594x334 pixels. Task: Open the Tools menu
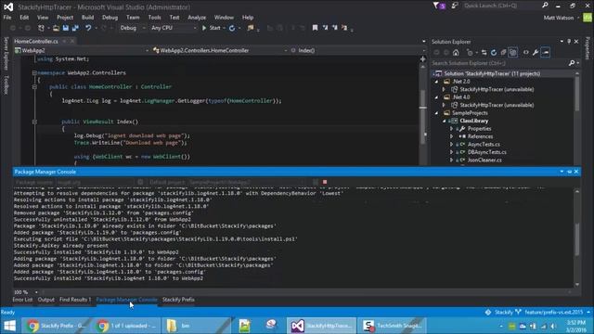(x=155, y=18)
